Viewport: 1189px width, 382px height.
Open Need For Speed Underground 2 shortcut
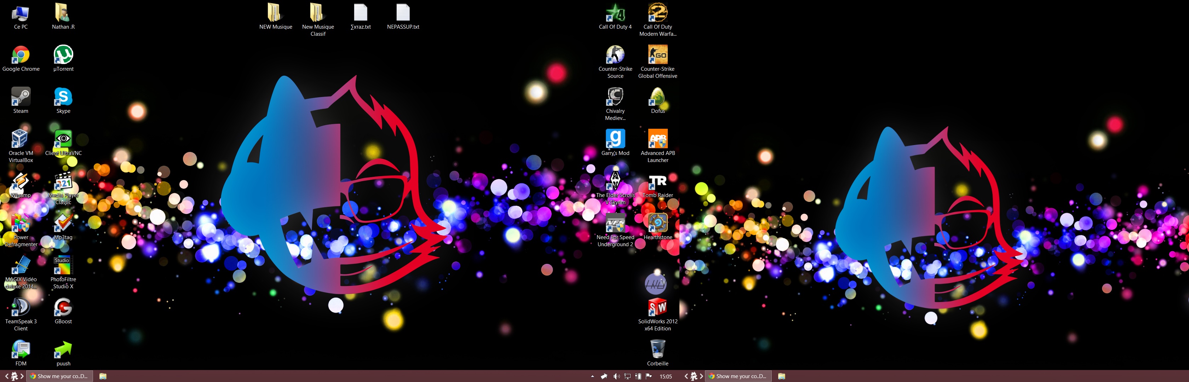pos(615,230)
